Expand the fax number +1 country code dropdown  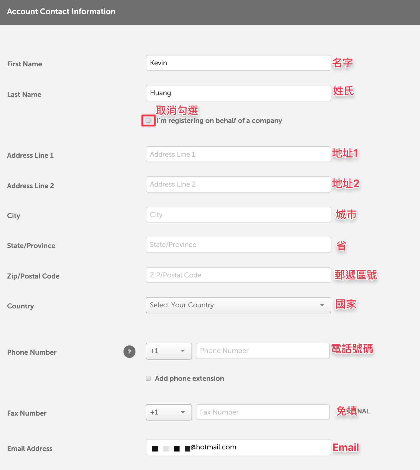[169, 412]
